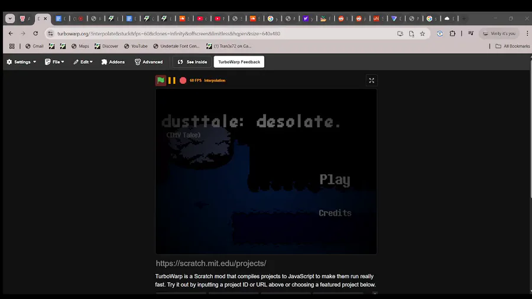Switch to the white cloud icon tab
This screenshot has height=299, width=532.
click(x=449, y=19)
